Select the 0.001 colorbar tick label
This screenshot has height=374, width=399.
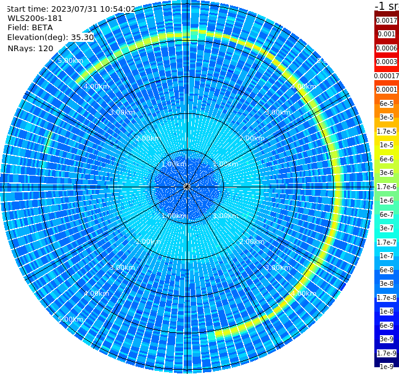click(x=387, y=34)
